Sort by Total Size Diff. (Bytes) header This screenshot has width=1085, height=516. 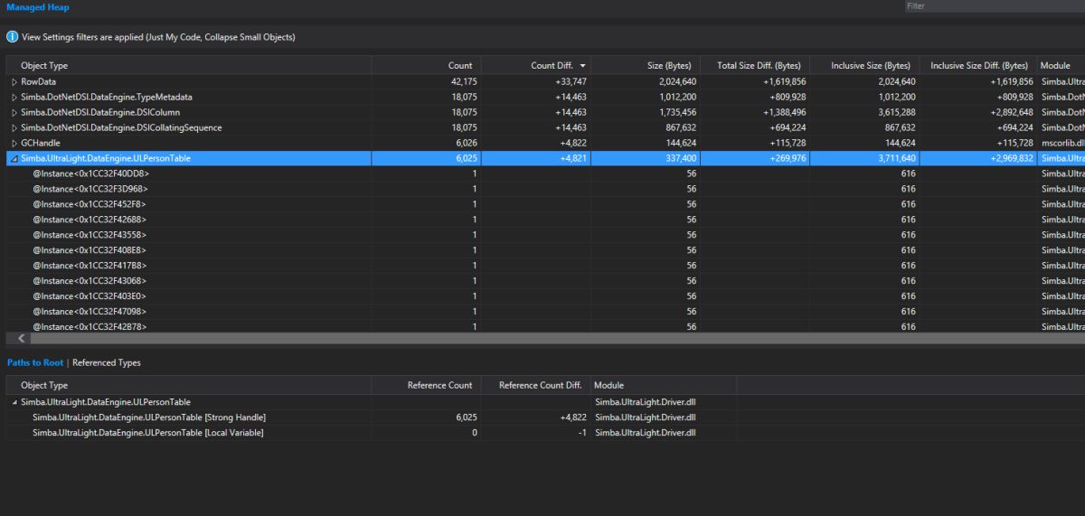(x=755, y=65)
